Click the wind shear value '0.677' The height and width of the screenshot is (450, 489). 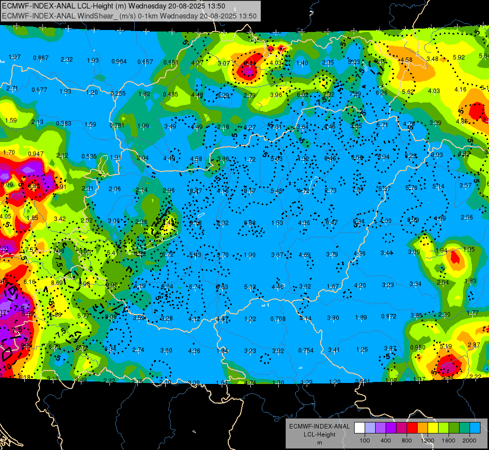(x=39, y=90)
